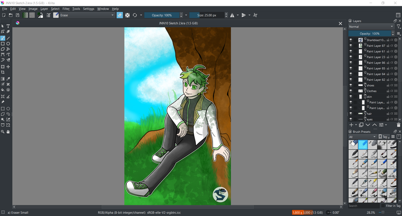Viewport: 402px width, 216px height.
Task: Toggle preserve alpha checker button
Action: pyautogui.click(x=127, y=15)
